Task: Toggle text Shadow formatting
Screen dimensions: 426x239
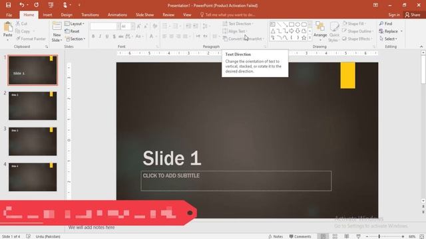Action: (114, 36)
